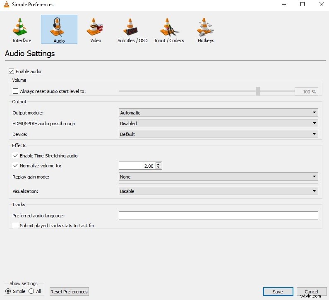
Task: Decrease normalize volume with down arrow
Action: 158,167
